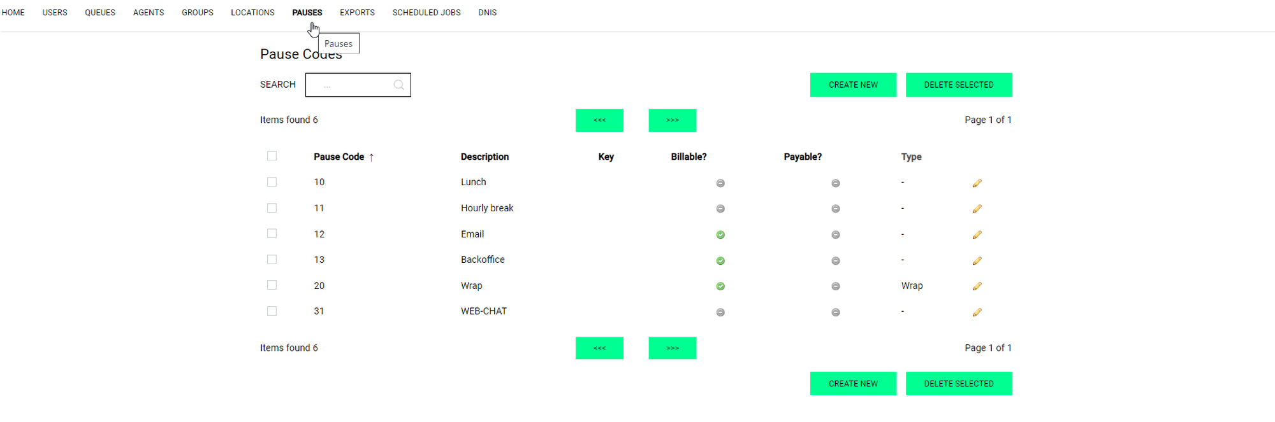Click the edit pencil icon for Lunch
This screenshot has height=422, width=1275.
pyautogui.click(x=977, y=183)
